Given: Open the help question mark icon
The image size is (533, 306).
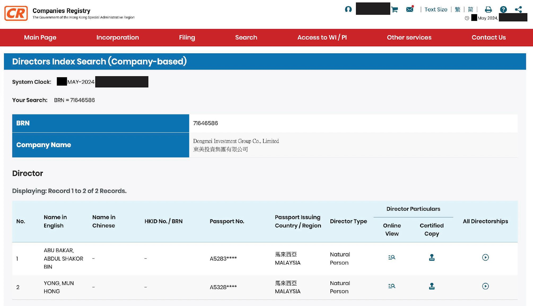Looking at the screenshot, I should click(x=503, y=9).
